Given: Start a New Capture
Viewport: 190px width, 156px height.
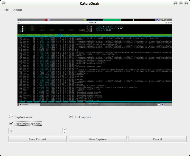Looking at the screenshot, I should 97,139.
